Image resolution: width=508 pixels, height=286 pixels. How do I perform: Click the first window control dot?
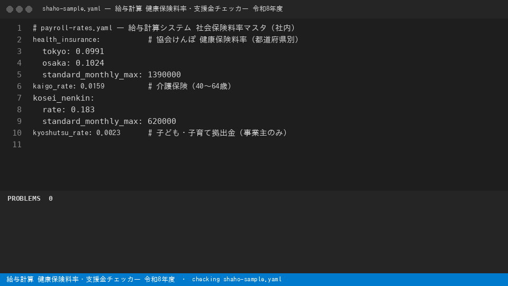point(10,9)
